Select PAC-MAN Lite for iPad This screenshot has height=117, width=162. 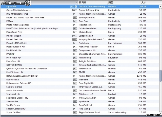tap(80, 14)
